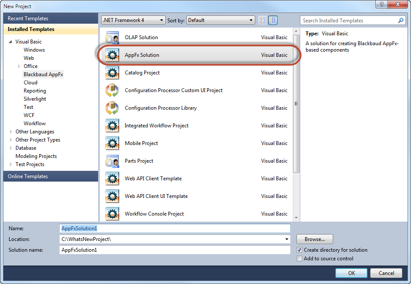Click the template list scroll-up arrow
This screenshot has height=284, width=411.
coord(296,31)
